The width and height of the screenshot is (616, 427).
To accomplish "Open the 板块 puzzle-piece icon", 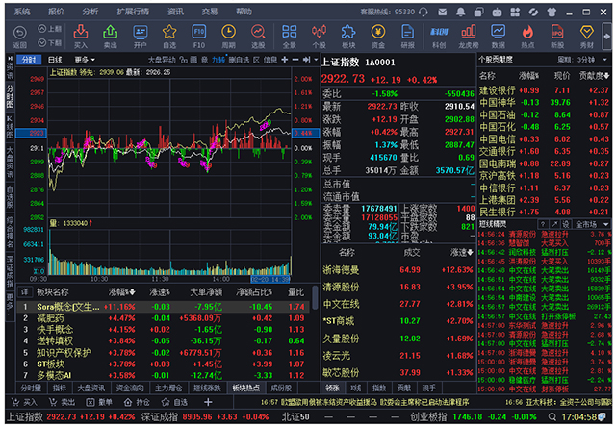I will pyautogui.click(x=348, y=37).
